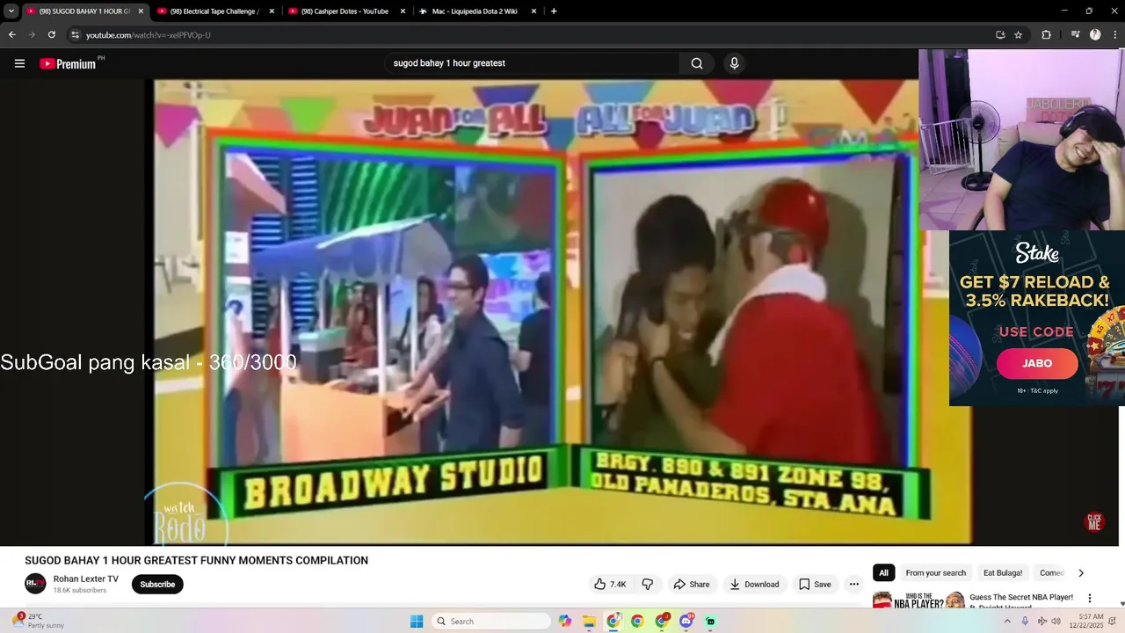
Task: Launch Copilot from the taskbar
Action: 565,622
